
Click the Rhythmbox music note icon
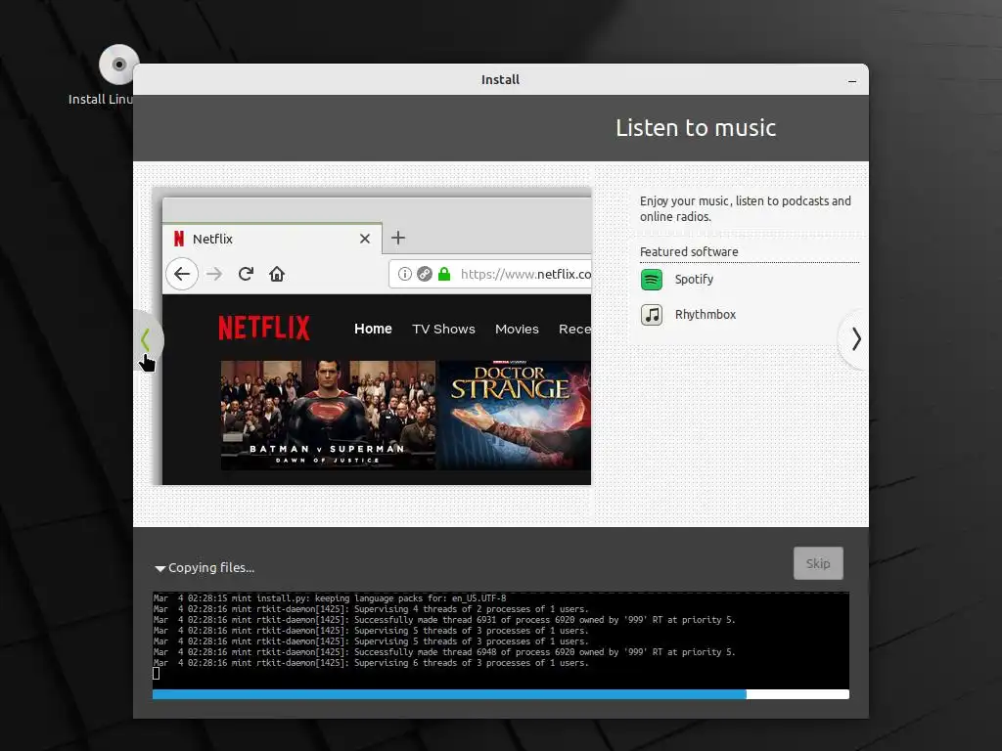click(x=651, y=315)
